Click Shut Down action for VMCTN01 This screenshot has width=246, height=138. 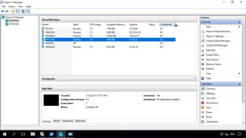pos(213,103)
